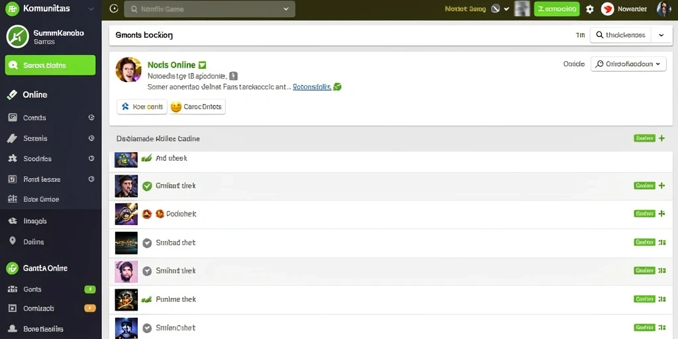
Task: Click the Koer oents button
Action: coord(142,107)
